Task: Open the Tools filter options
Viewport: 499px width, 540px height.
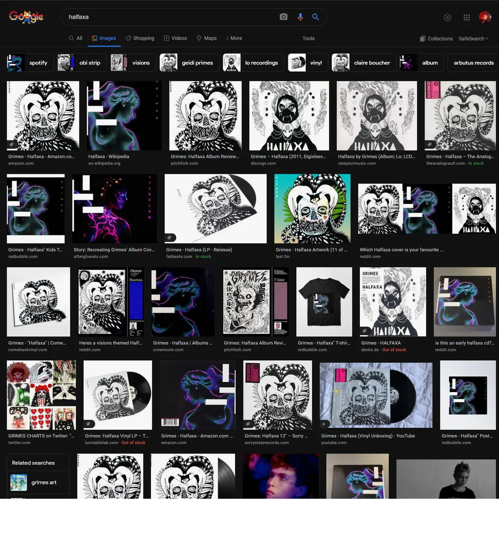Action: pos(308,38)
